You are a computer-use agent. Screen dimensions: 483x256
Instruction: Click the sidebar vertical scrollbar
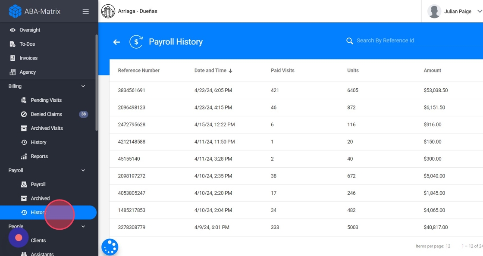[97, 82]
